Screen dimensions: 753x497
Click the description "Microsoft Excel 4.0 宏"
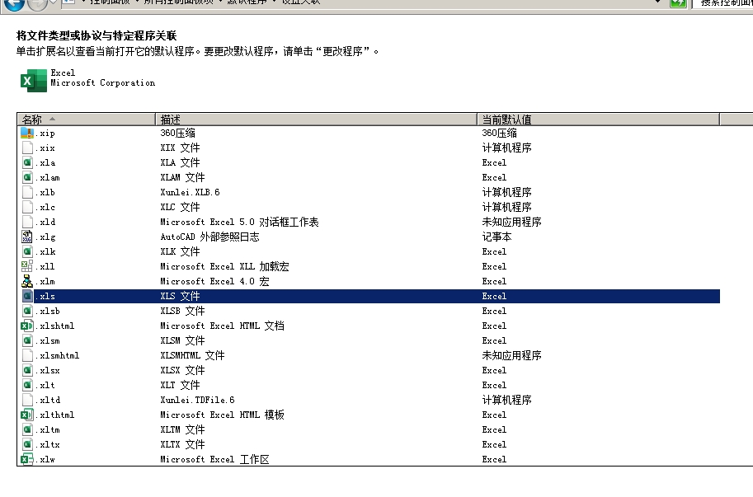(x=214, y=282)
